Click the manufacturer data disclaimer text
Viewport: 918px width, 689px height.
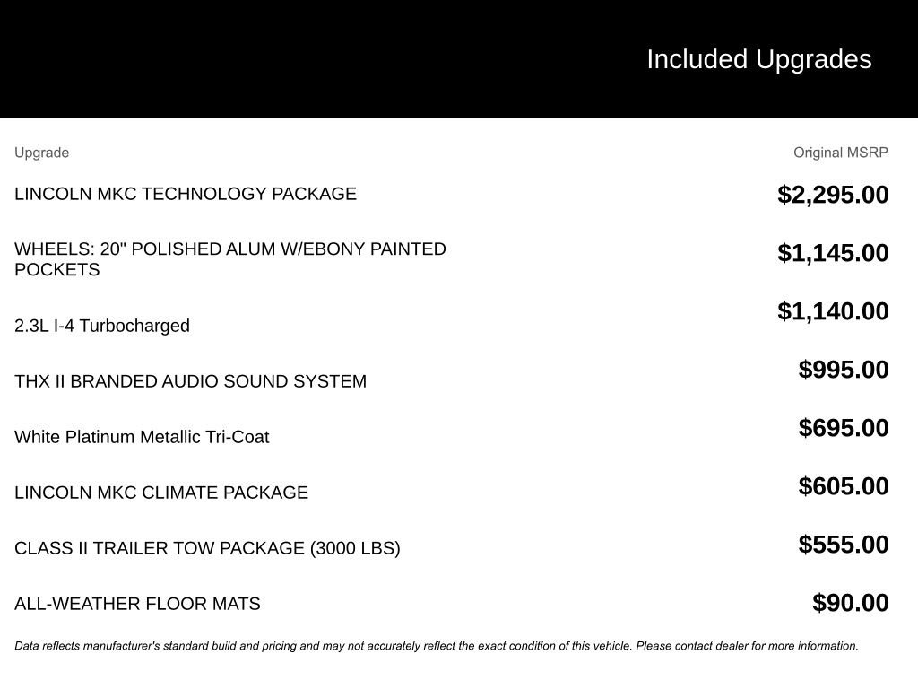tap(436, 646)
